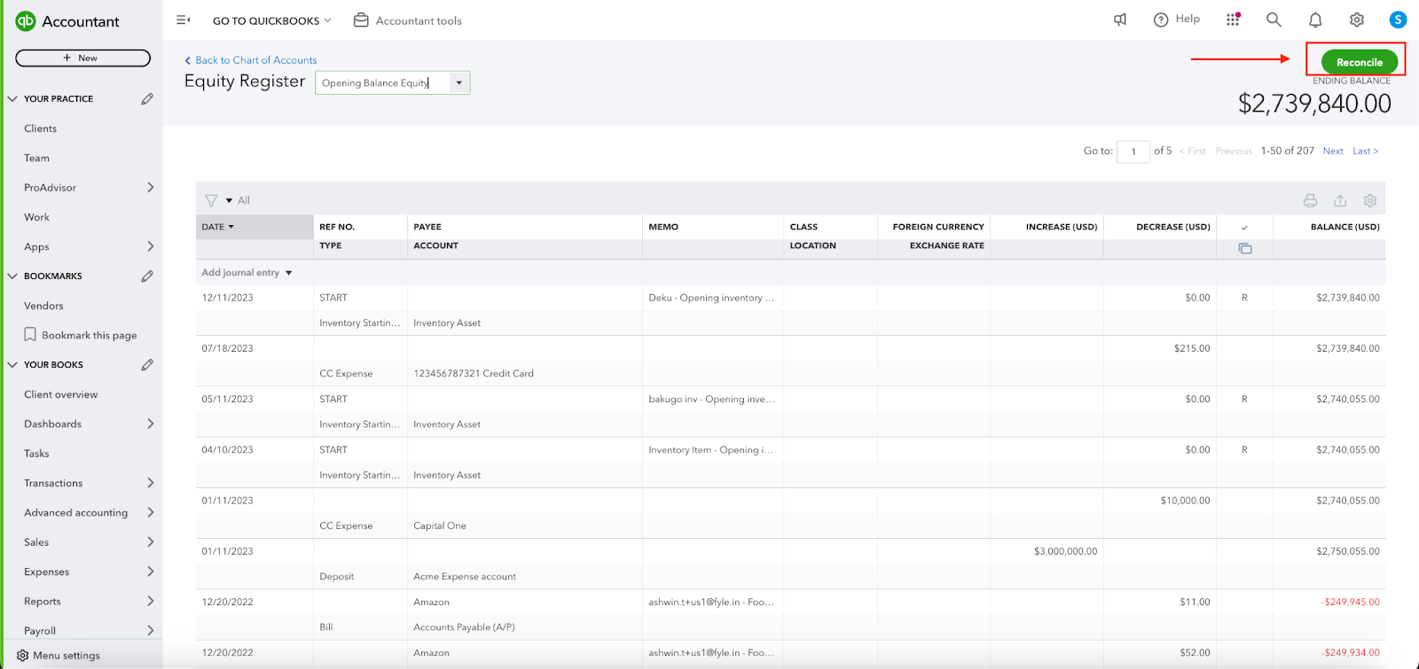Select the 123456787321 Credit Card account cell
Screen dimensions: 1419x669
point(474,374)
